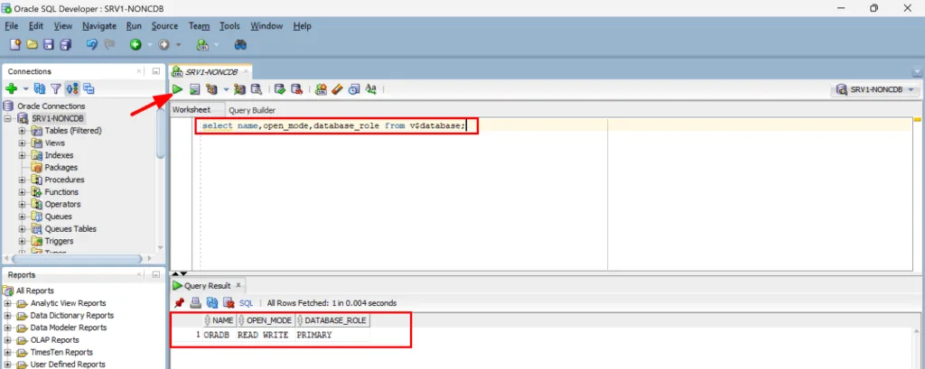This screenshot has width=925, height=369.
Task: Click the Find DB Object binoculars icon
Action: (x=240, y=45)
